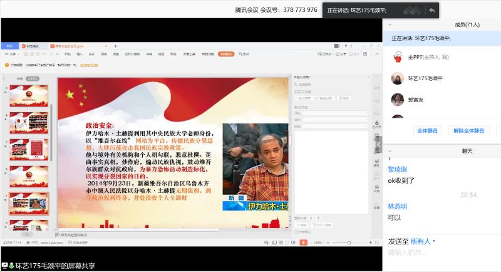Screen dimensions: 501x272
Task: Click the zoom out minus icon
Action: pos(328,243)
